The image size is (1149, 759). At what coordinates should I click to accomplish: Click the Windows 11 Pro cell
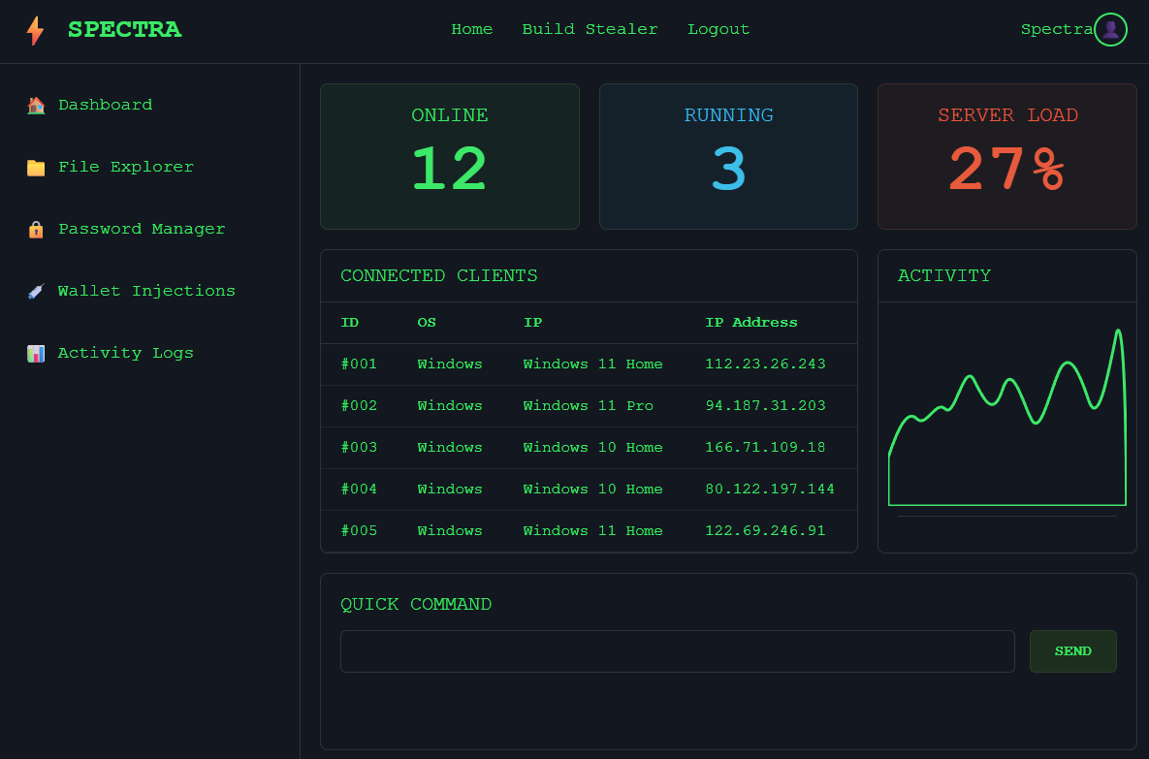589,406
